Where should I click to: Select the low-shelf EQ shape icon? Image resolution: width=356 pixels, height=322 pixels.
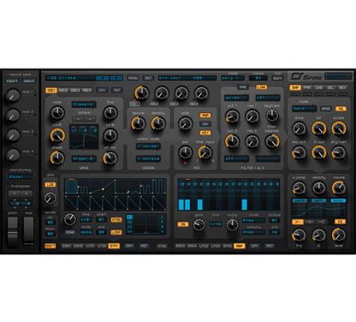(x=298, y=222)
